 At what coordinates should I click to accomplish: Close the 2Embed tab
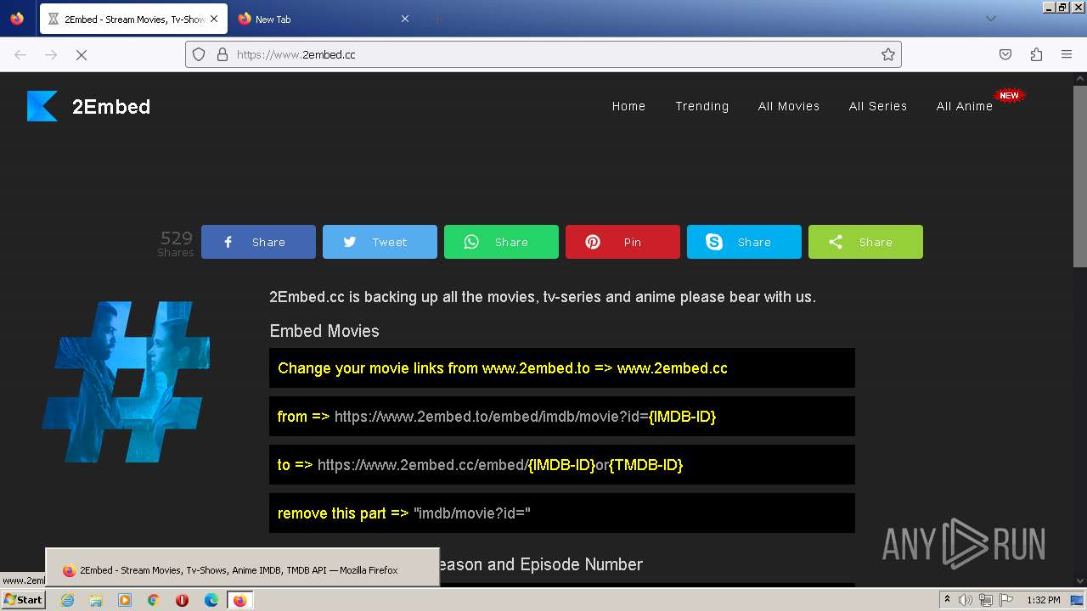[x=214, y=19]
